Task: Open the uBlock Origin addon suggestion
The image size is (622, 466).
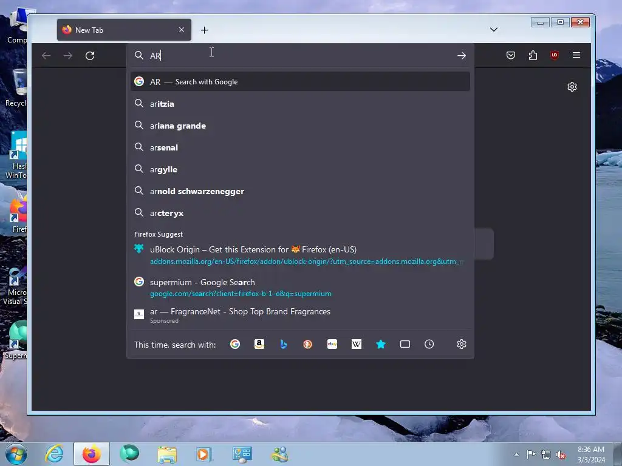Action: coord(300,255)
